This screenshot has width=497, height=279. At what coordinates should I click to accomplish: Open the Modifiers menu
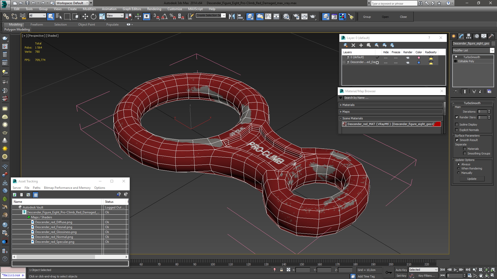point(89,9)
